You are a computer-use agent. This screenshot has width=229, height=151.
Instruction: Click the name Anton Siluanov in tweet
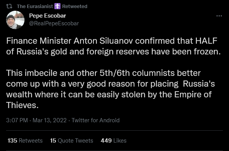tap(103, 41)
